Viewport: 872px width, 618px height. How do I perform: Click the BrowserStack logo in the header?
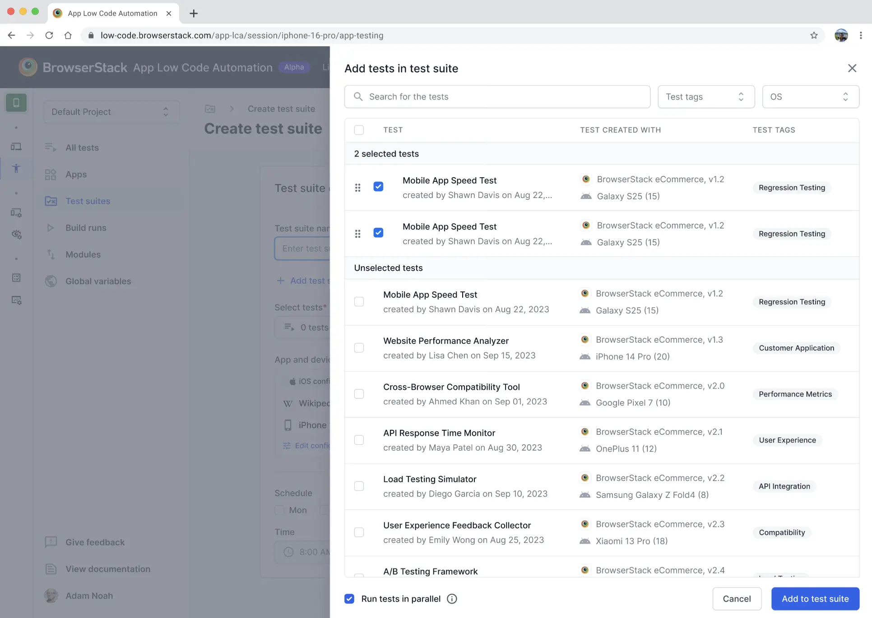coord(27,67)
